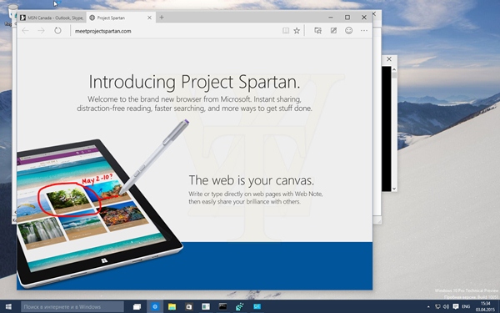Open network status tray icon

pyautogui.click(x=437, y=306)
